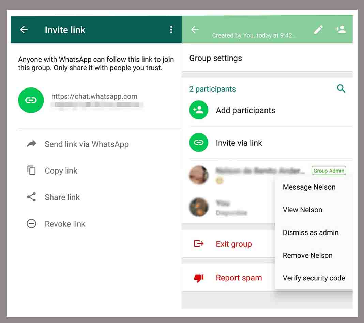The height and width of the screenshot is (323, 364).
Task: Tap Report spam text
Action: click(239, 278)
